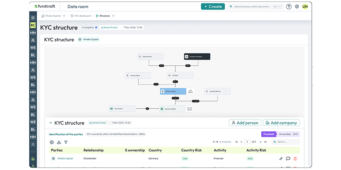This screenshot has height=170, width=341.
Task: Click the table settings gear icon
Action: point(52,142)
